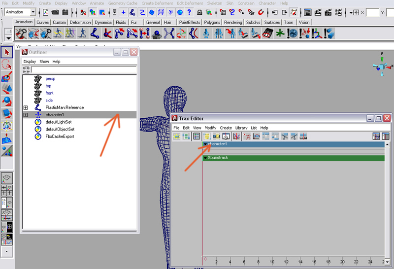The width and height of the screenshot is (394, 269).
Task: Expand the PlasticMan:Reference node
Action: (x=26, y=107)
